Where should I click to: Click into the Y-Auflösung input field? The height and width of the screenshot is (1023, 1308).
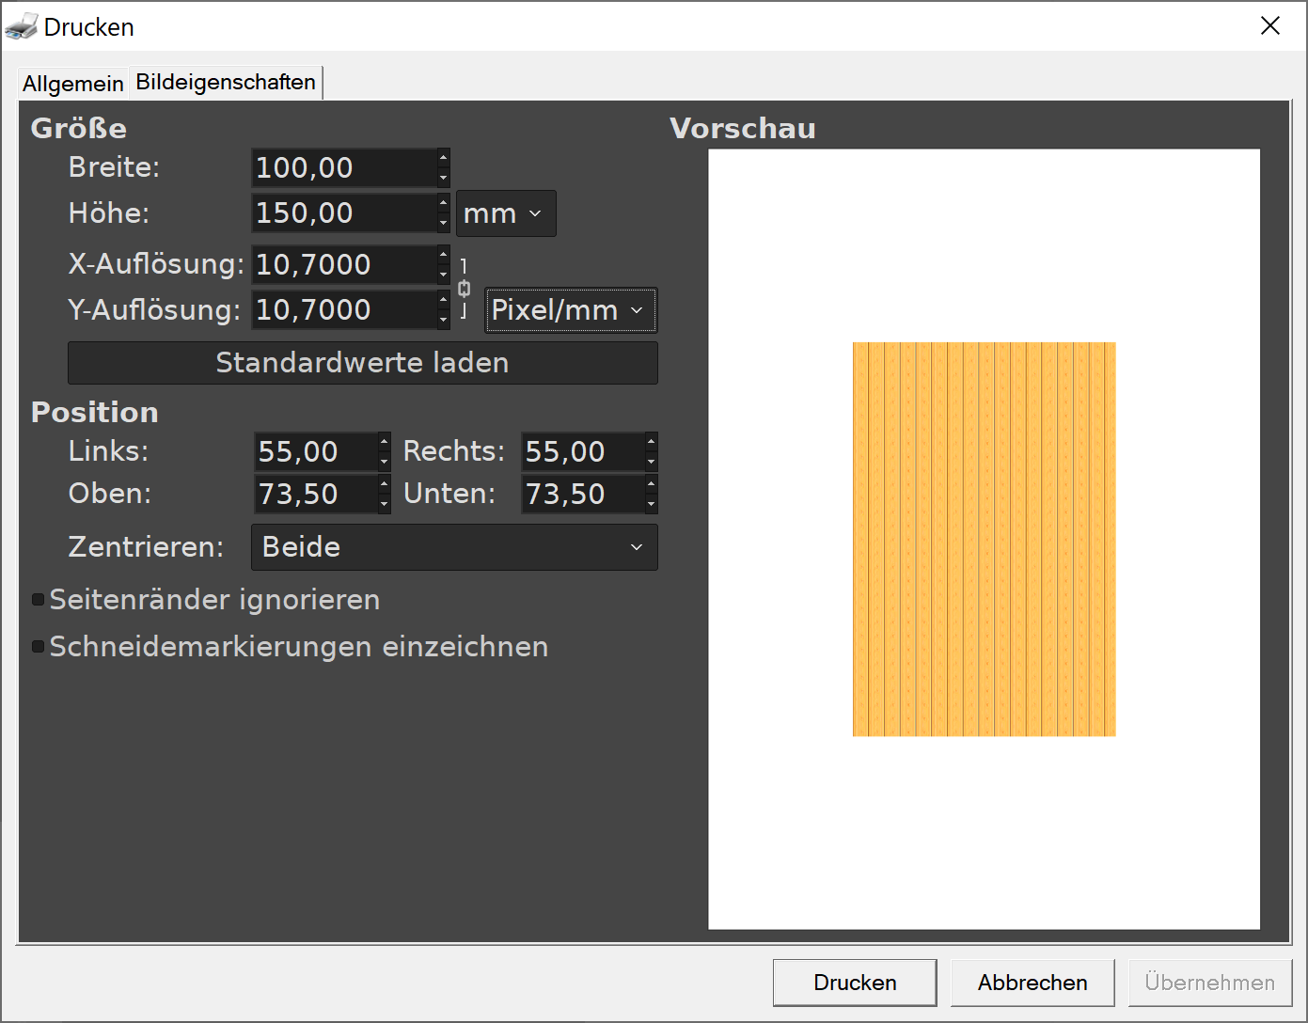(x=344, y=310)
